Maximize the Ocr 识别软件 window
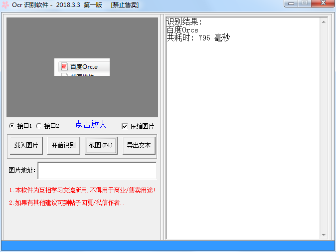Screen dimensions: 336x252 point(305,3)
